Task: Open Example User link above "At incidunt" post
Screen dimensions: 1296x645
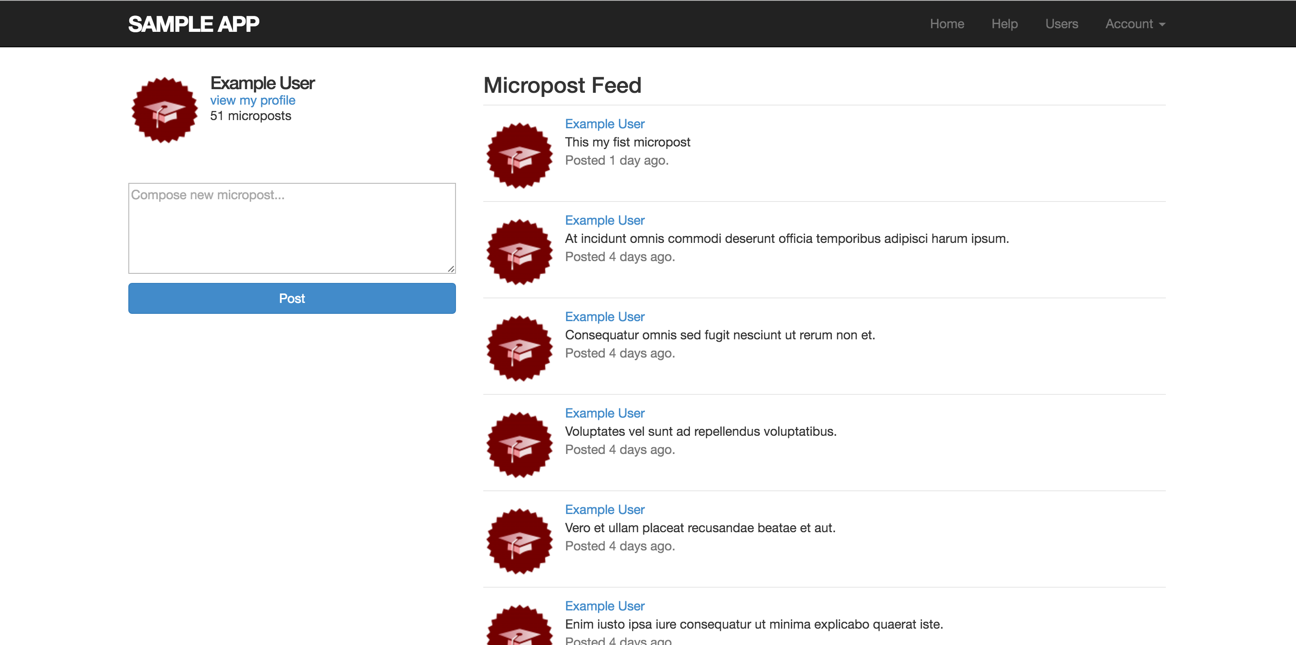Action: pyautogui.click(x=604, y=220)
